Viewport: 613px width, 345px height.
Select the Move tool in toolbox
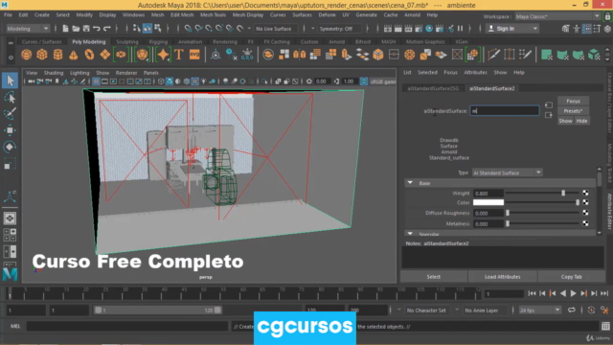(x=10, y=130)
